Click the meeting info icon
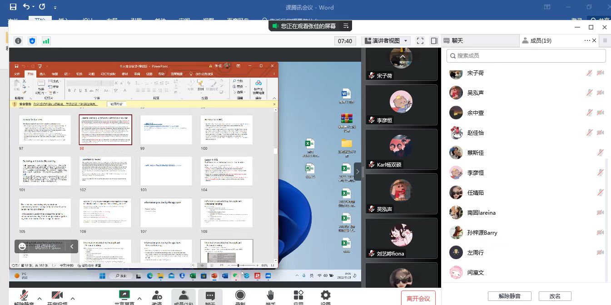611x305 pixels. coord(18,41)
